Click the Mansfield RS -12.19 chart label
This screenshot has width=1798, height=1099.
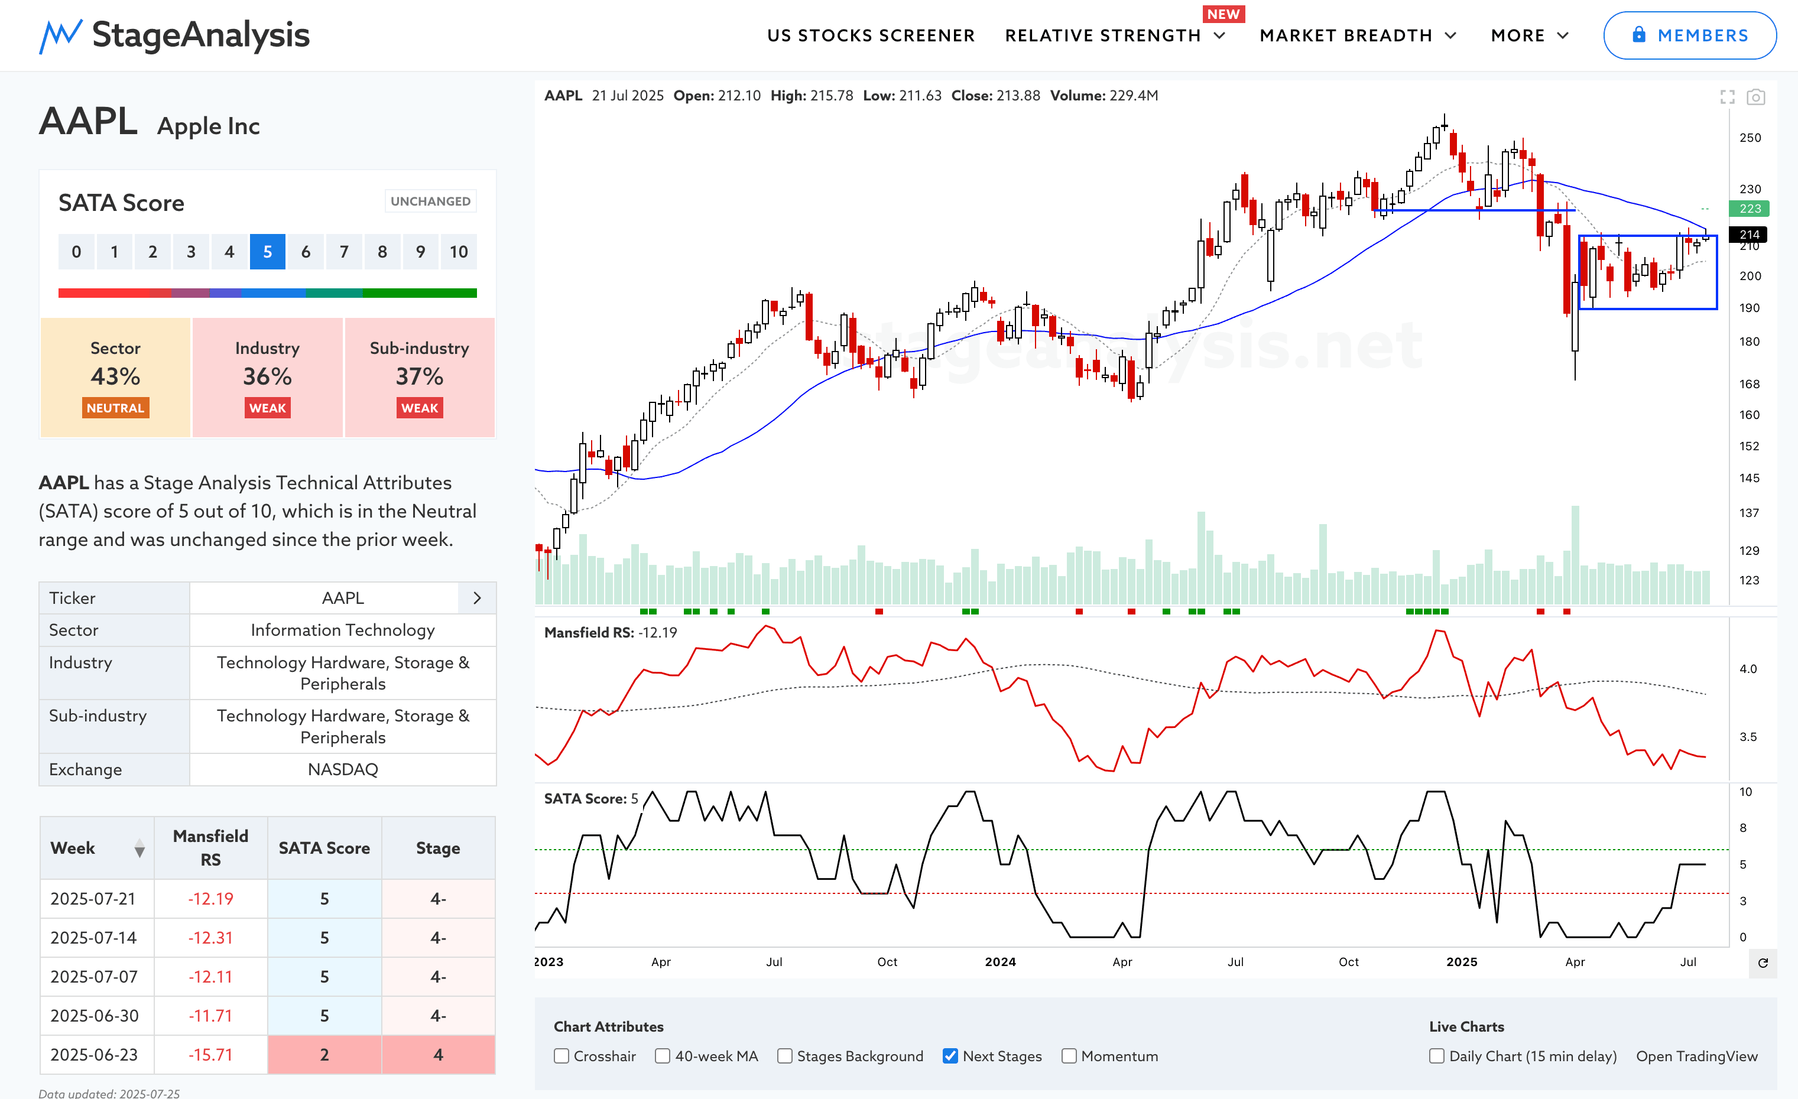tap(610, 632)
